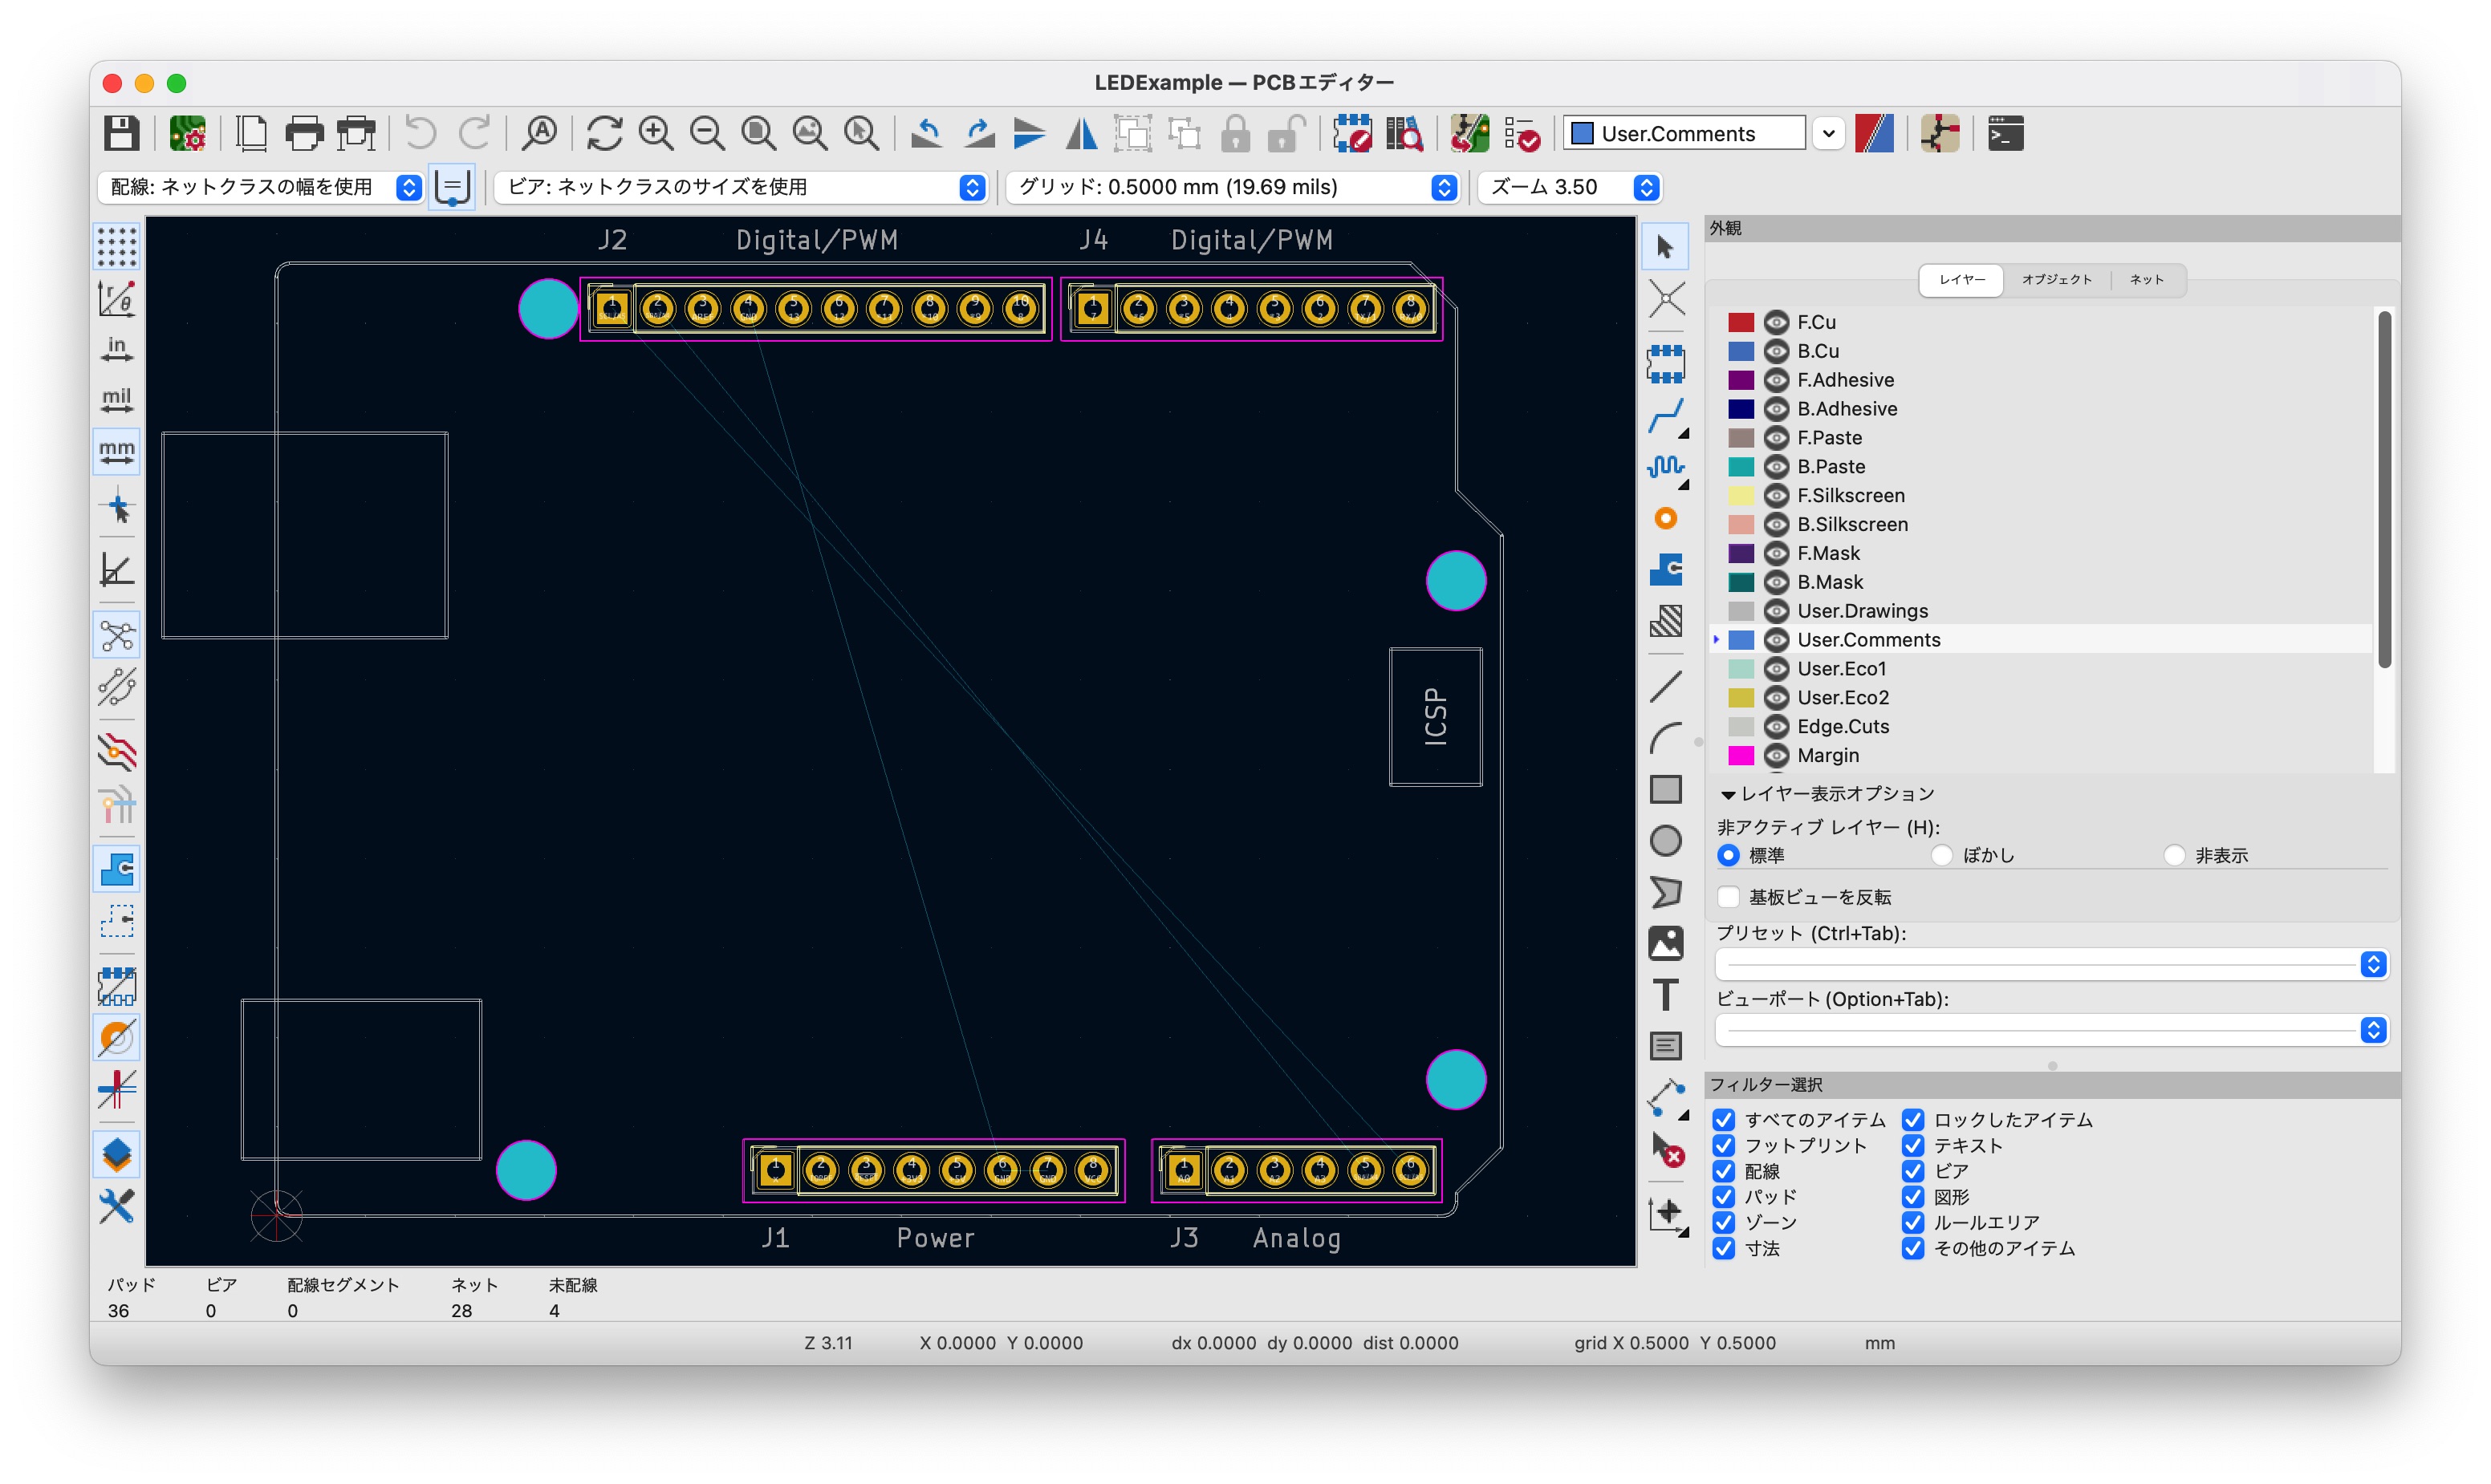Viewport: 2491px width, 1484px height.
Task: Click the Zoom in icon
Action: [x=656, y=133]
